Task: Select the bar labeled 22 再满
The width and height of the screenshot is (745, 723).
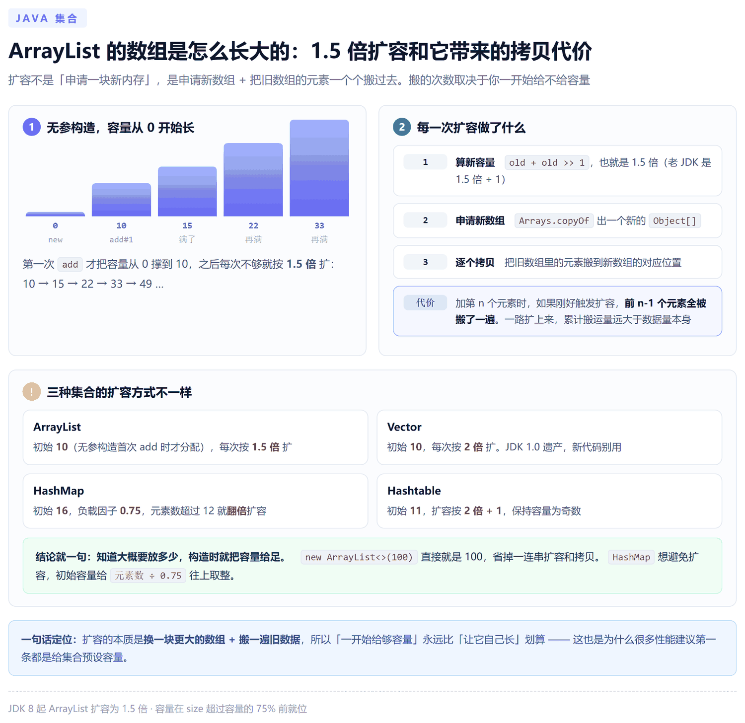Action: [253, 180]
